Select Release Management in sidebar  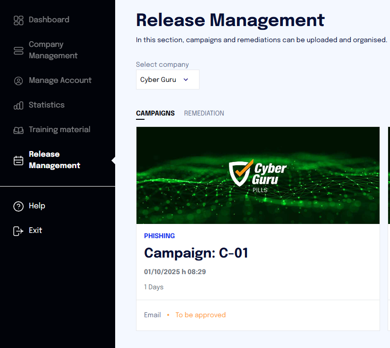[54, 160]
